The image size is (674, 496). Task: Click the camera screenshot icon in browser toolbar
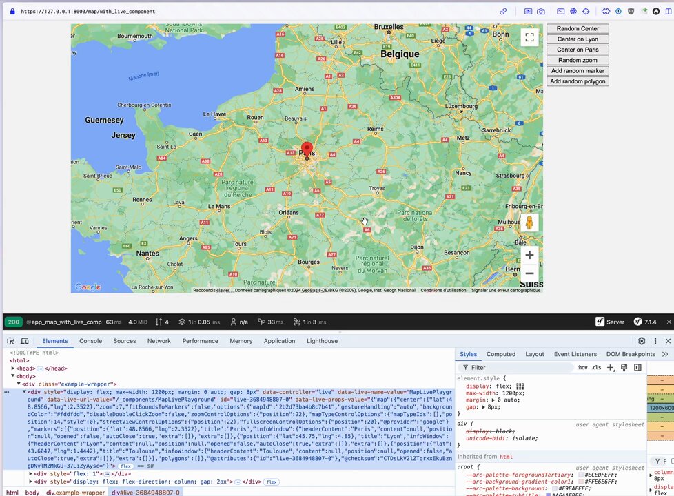click(541, 12)
